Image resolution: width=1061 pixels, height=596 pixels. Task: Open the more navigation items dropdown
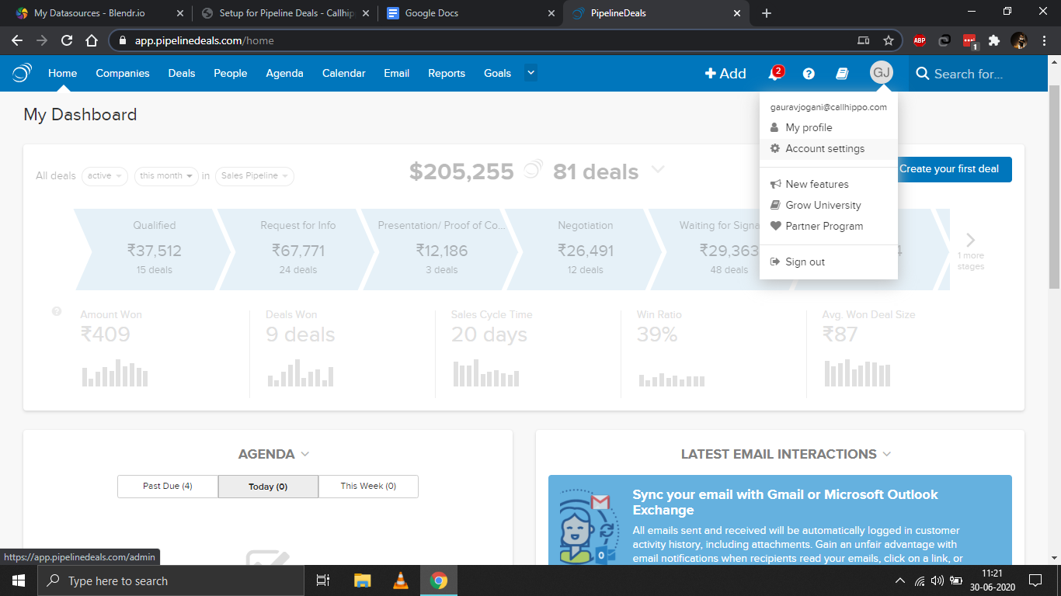(530, 73)
